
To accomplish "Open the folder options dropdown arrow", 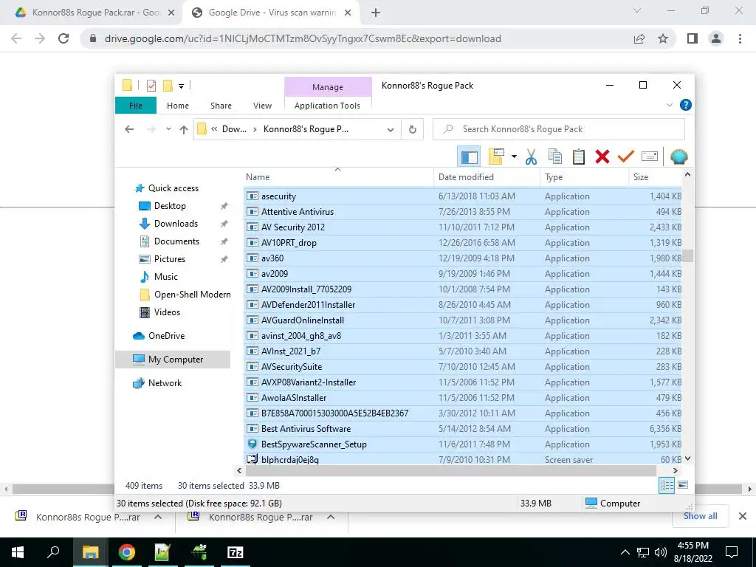I will tap(514, 157).
